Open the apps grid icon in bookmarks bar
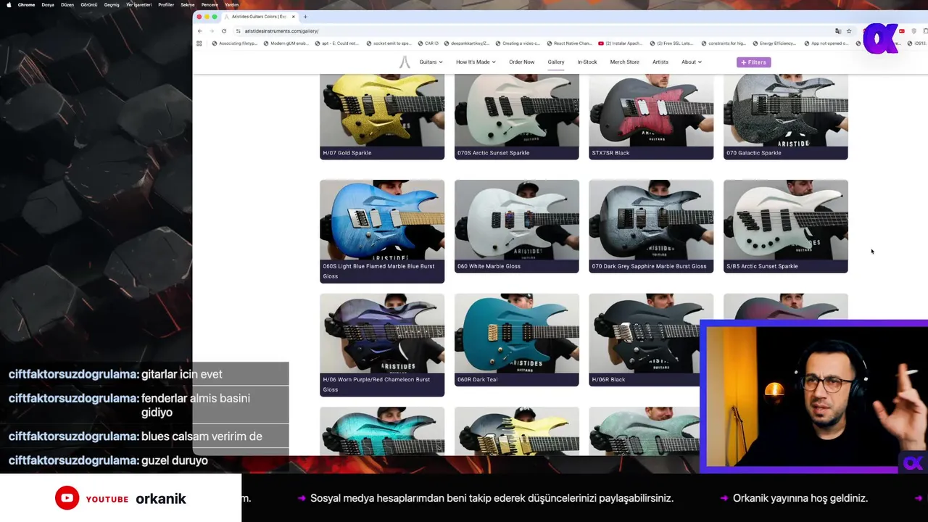The height and width of the screenshot is (522, 928). [199, 43]
